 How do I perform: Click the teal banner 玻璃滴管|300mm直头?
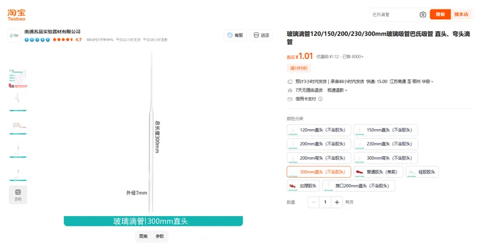pyautogui.click(x=154, y=221)
